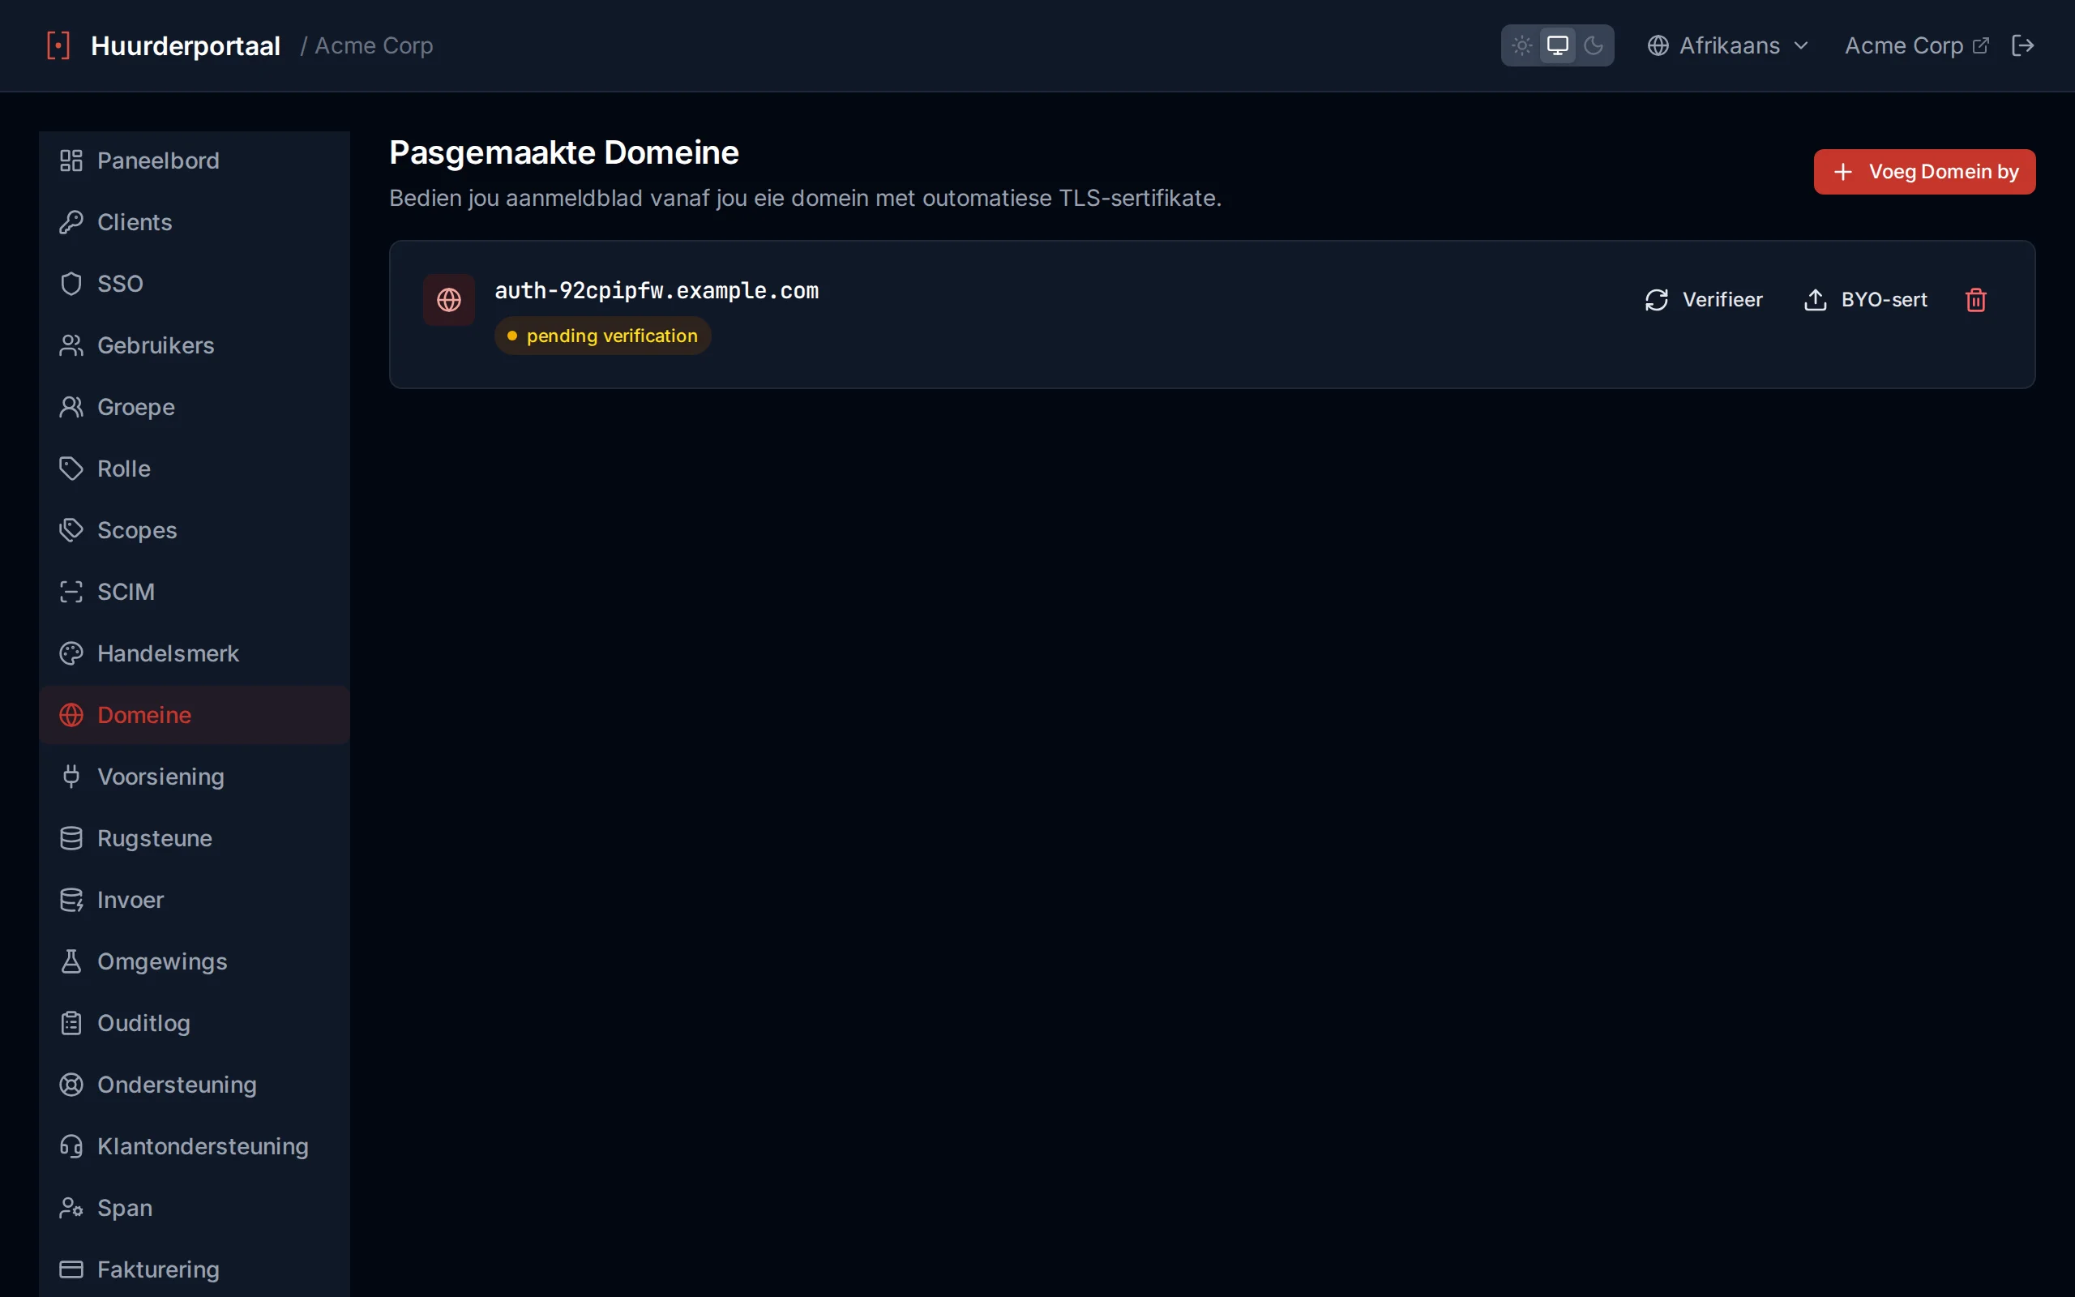2075x1297 pixels.
Task: Click the Klantondersteuning headset icon
Action: click(x=71, y=1147)
